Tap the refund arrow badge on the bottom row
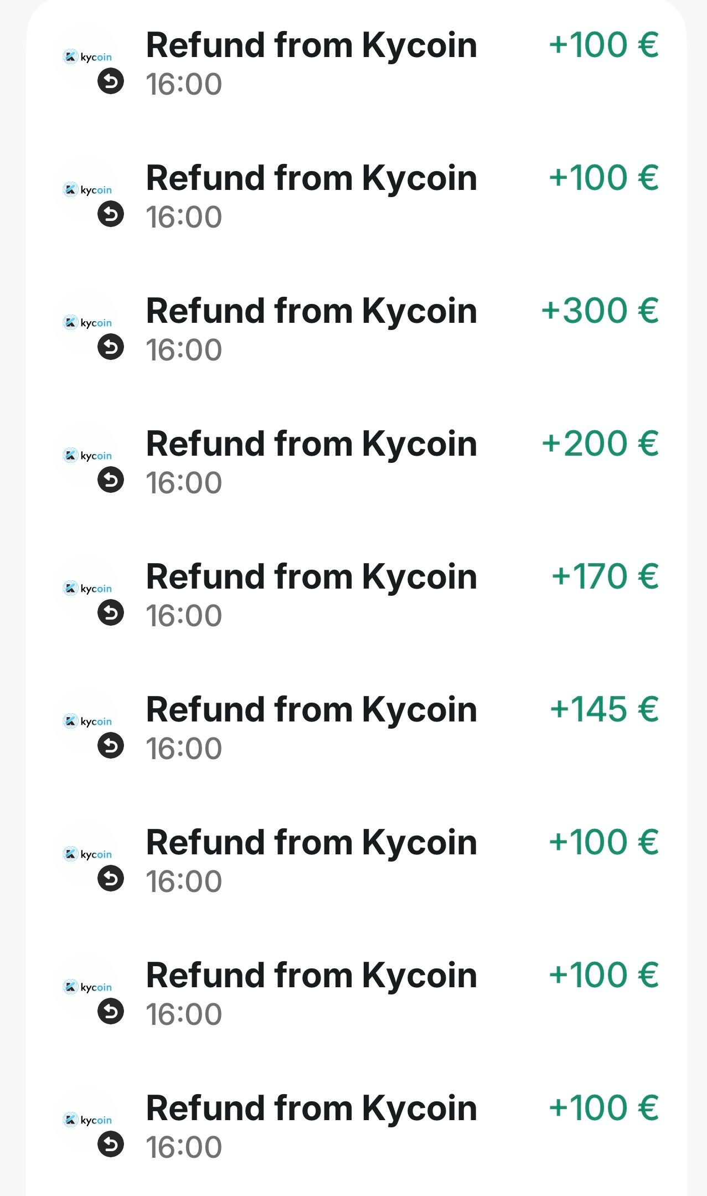 (111, 1145)
